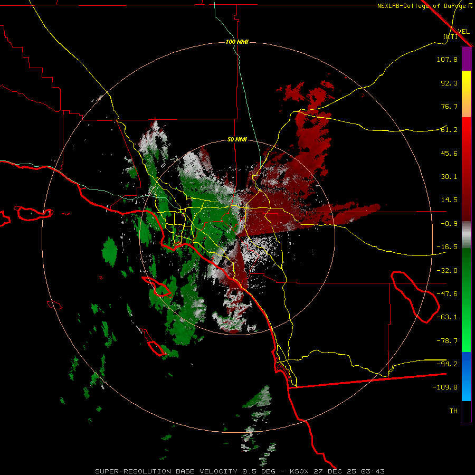This screenshot has height=475, width=475.
Task: Select the -16.5 scale value
Action: coord(447,247)
